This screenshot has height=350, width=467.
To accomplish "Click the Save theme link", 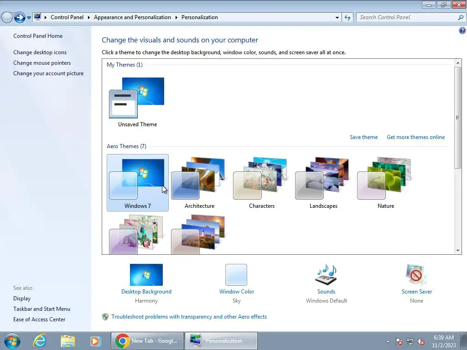I will (363, 137).
